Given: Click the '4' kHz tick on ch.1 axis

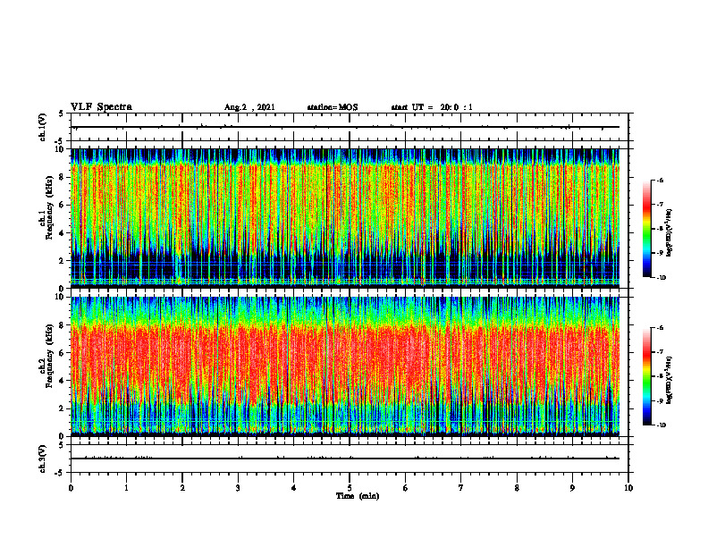Looking at the screenshot, I should [x=63, y=233].
